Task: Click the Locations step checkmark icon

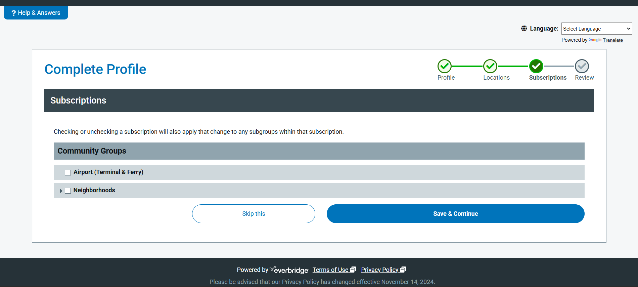Action: point(490,66)
